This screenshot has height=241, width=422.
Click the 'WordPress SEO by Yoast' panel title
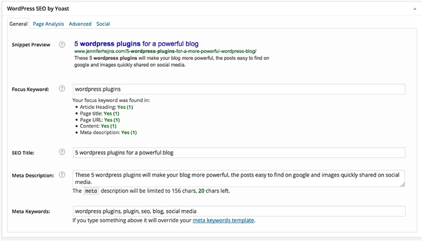point(38,9)
